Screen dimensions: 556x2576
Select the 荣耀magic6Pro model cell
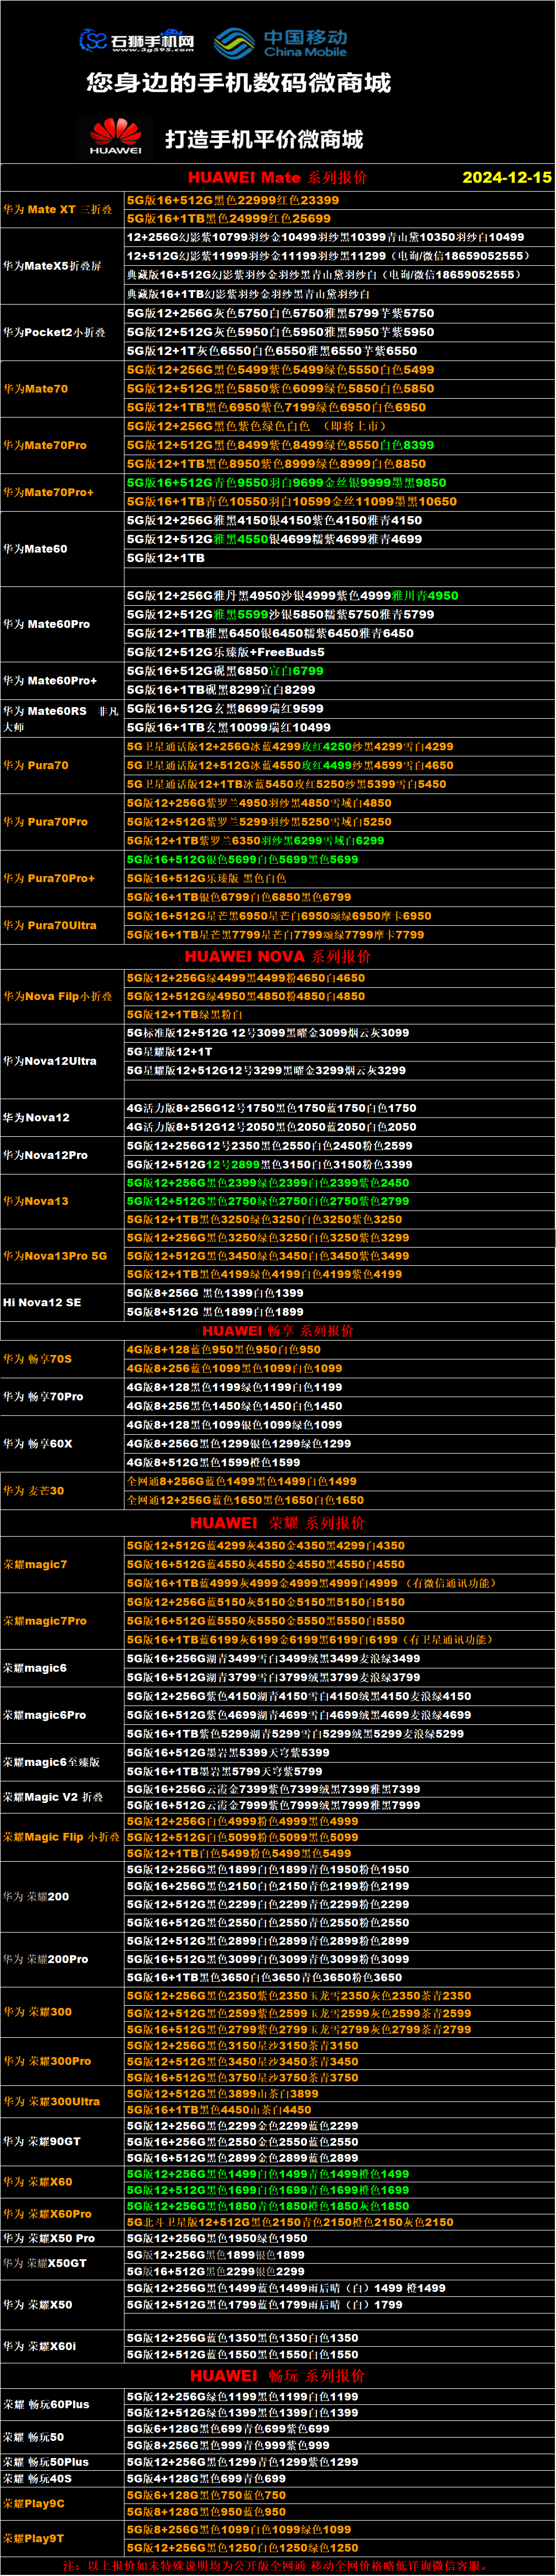pos(63,1715)
